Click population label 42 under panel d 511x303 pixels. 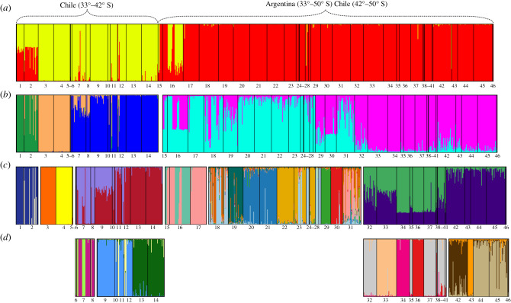coord(458,300)
